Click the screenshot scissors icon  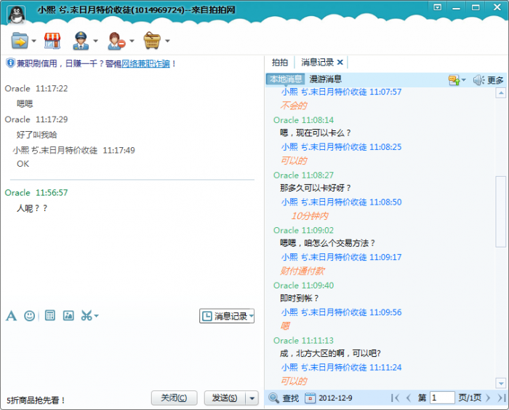pos(87,316)
